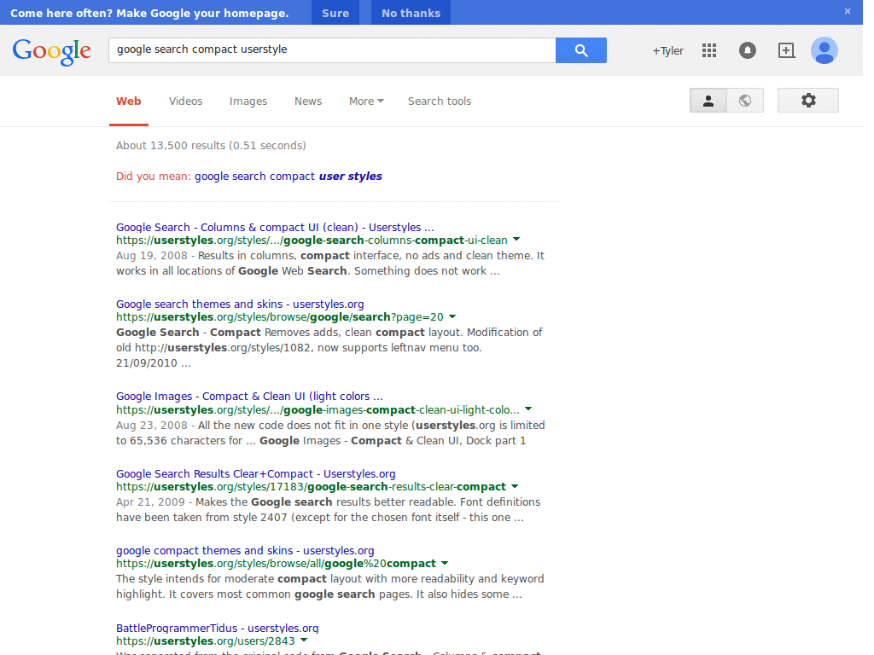Expand options arrow for google%20compact result URL
874x655 pixels.
click(445, 563)
